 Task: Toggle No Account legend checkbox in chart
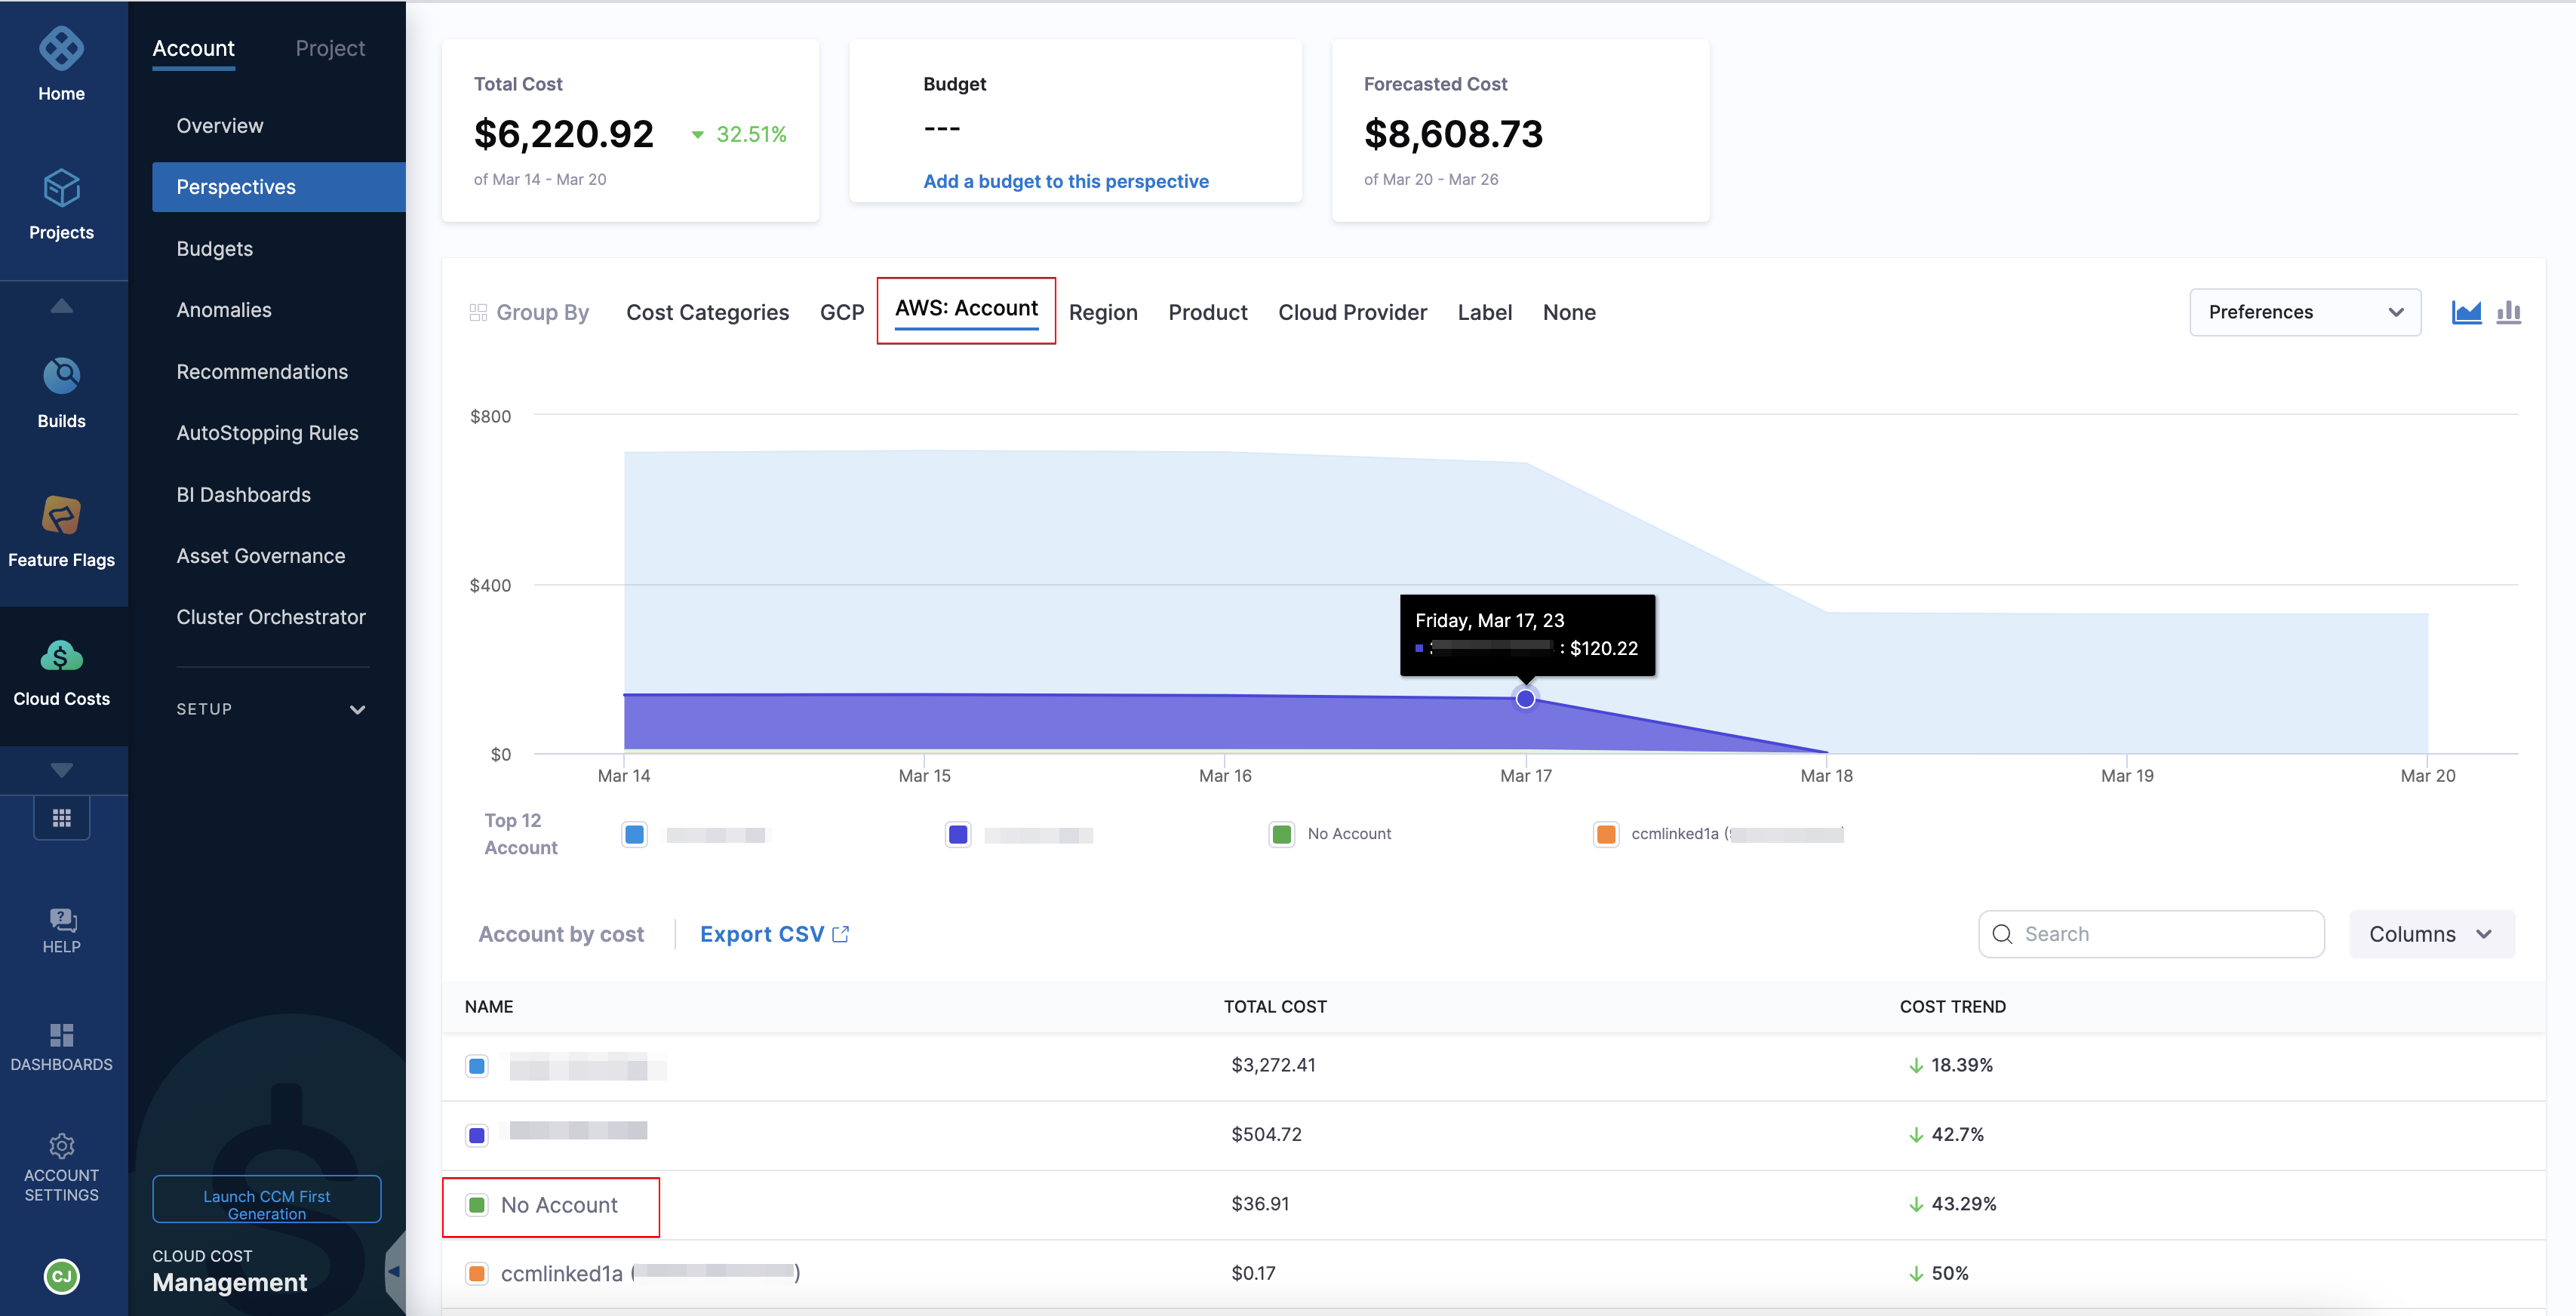(x=1281, y=834)
